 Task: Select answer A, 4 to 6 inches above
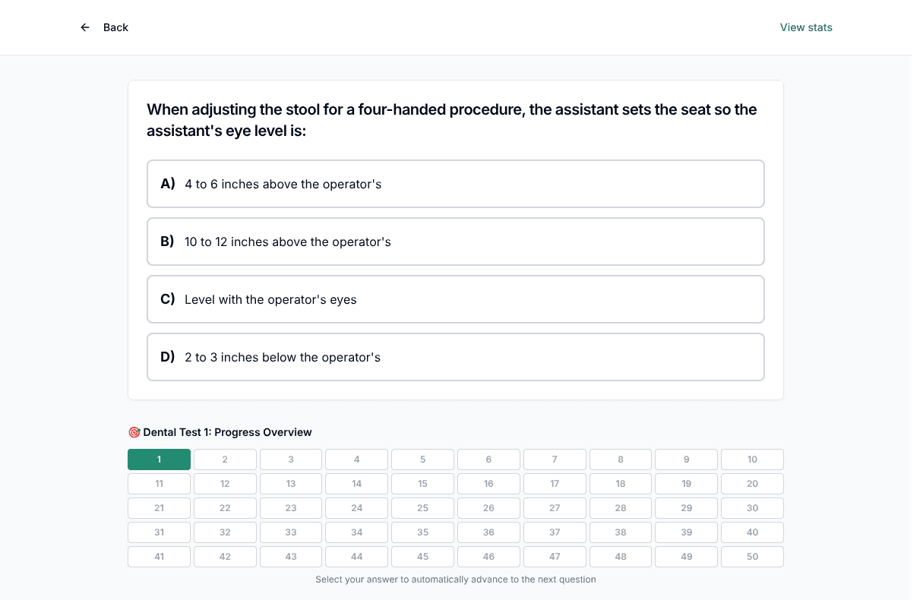point(456,184)
